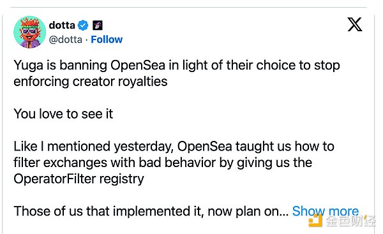Open dotta's pixel-art profile avatar
The image size is (383, 234).
point(30,32)
